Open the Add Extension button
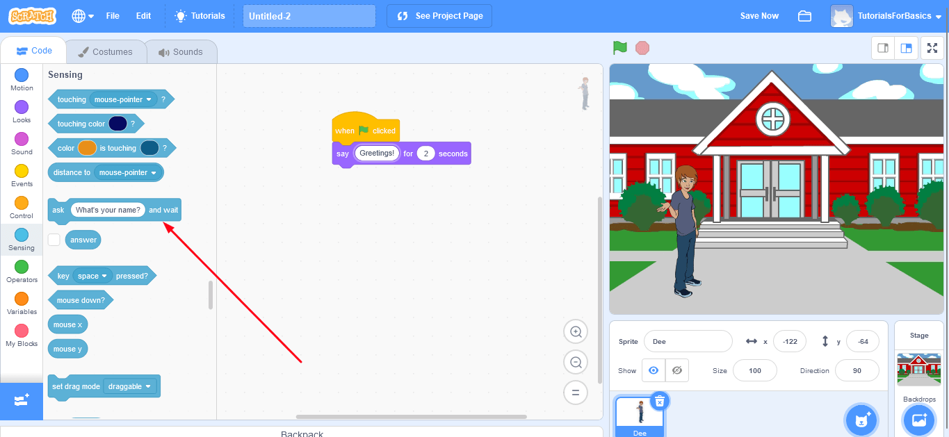This screenshot has width=949, height=437. pyautogui.click(x=22, y=401)
